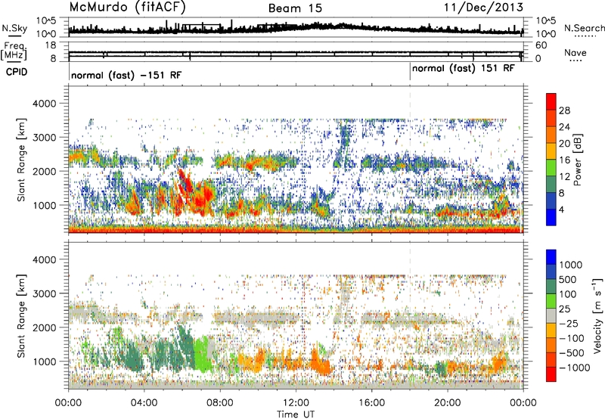
Task: Click the 'normal (fast) -151 RF' text
Action: click(126, 75)
